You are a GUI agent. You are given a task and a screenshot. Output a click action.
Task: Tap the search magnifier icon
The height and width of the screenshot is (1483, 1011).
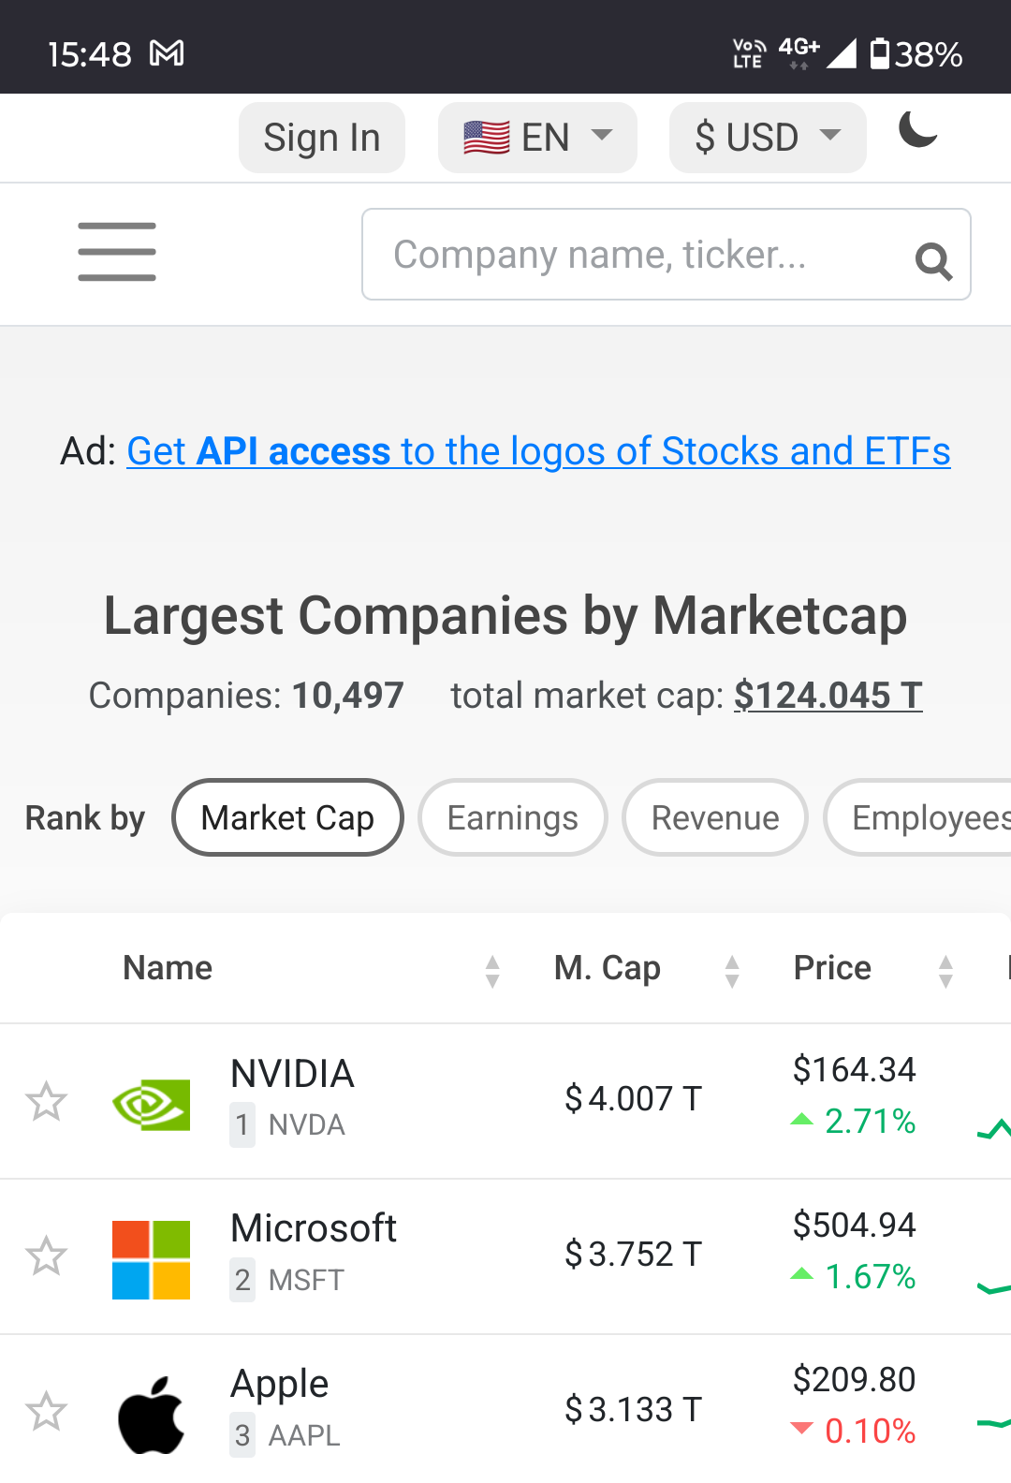(x=933, y=261)
